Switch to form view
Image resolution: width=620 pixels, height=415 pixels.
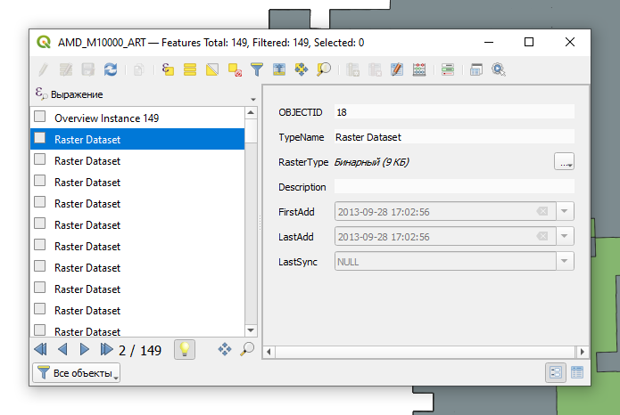click(x=556, y=372)
